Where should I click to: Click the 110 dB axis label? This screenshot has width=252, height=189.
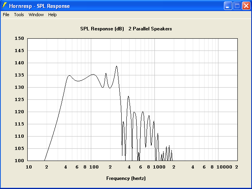point(19,136)
